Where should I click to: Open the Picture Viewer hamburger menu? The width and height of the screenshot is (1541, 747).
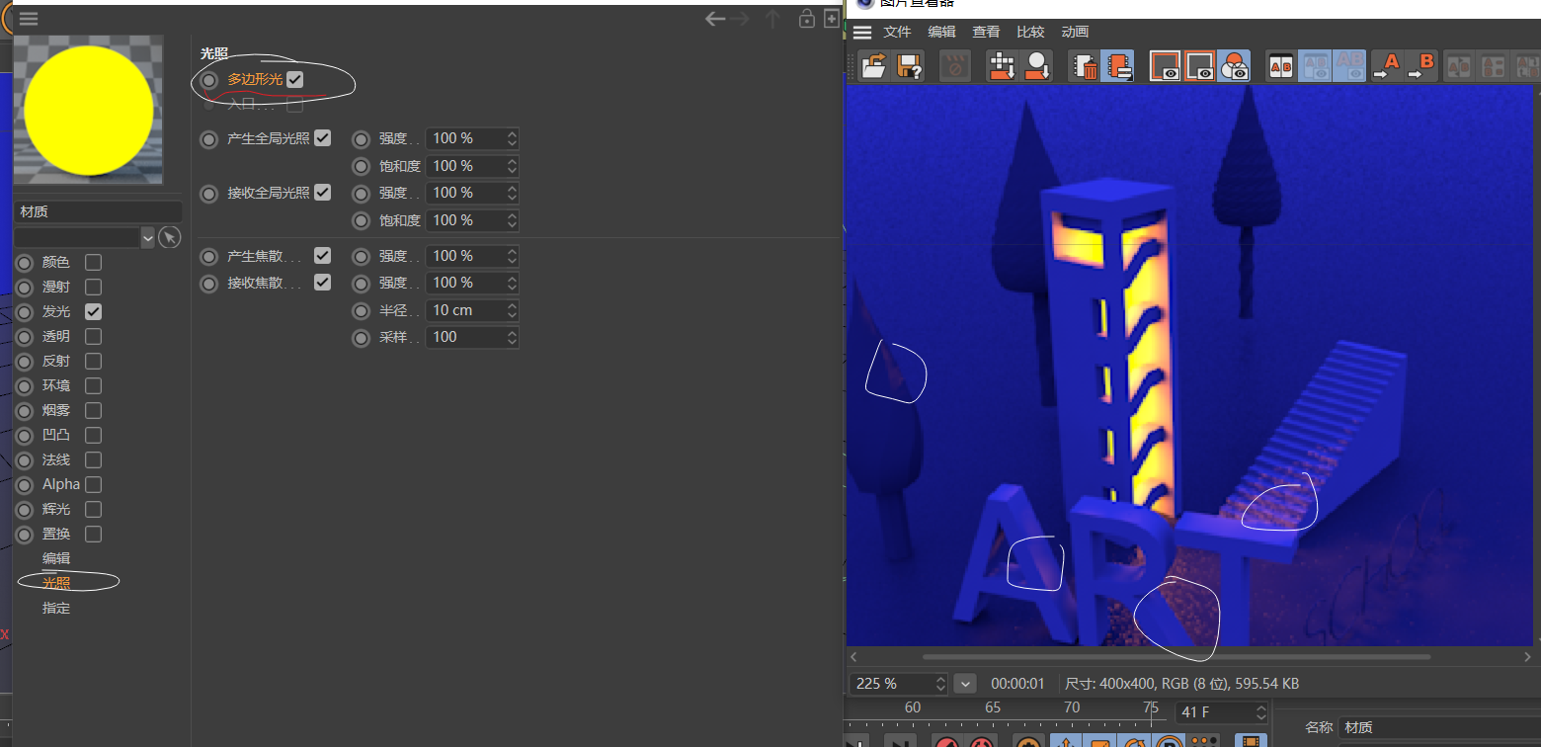click(x=862, y=32)
